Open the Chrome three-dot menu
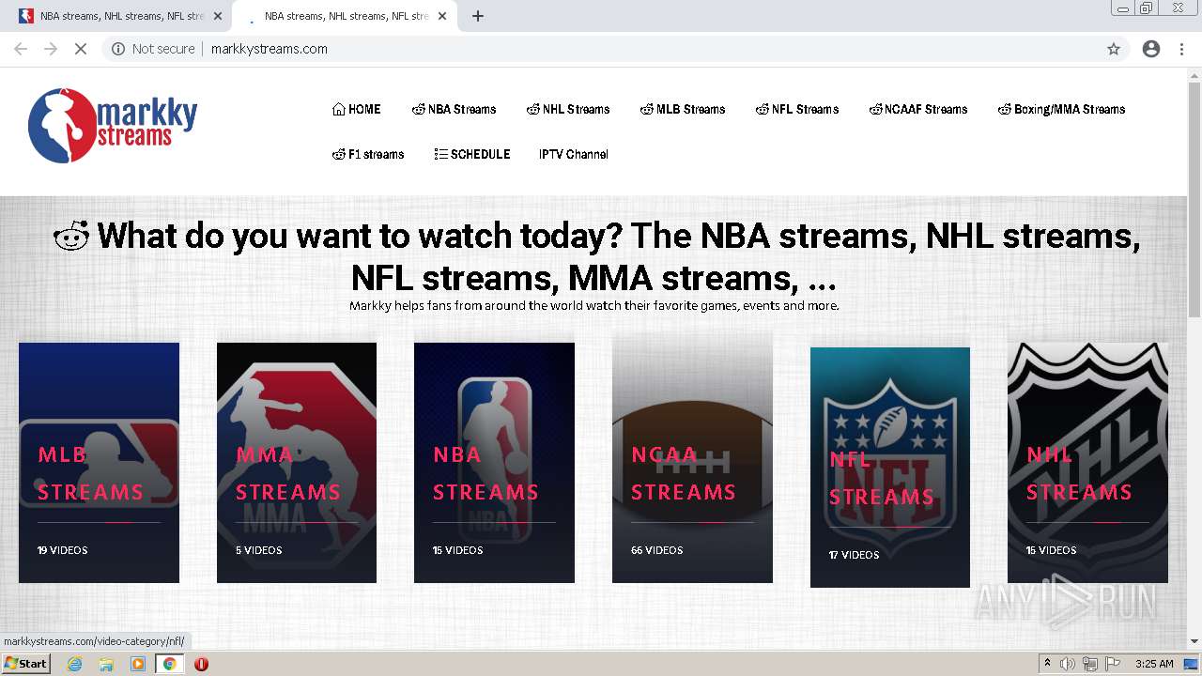The height and width of the screenshot is (676, 1202). [1181, 49]
